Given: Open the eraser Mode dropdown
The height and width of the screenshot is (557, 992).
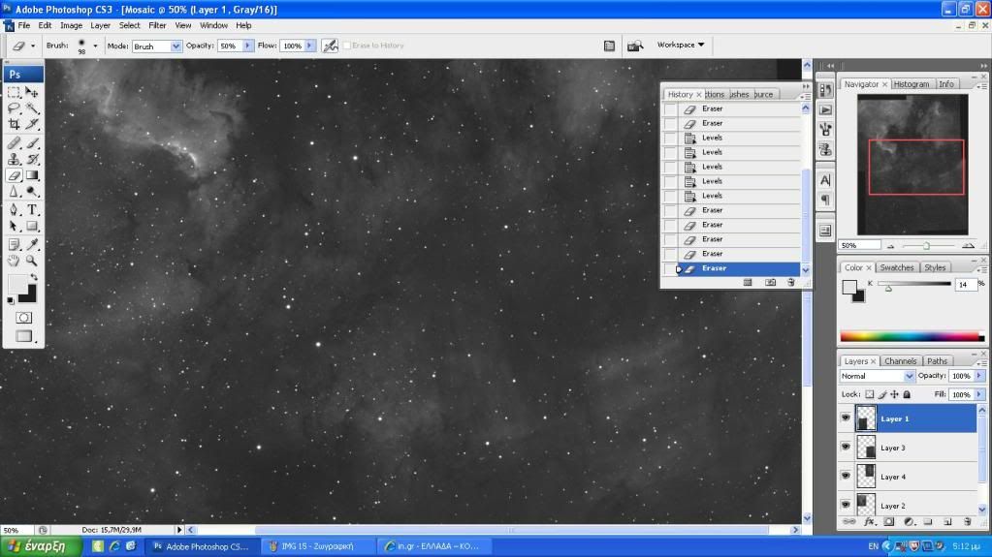Looking at the screenshot, I should pos(156,46).
